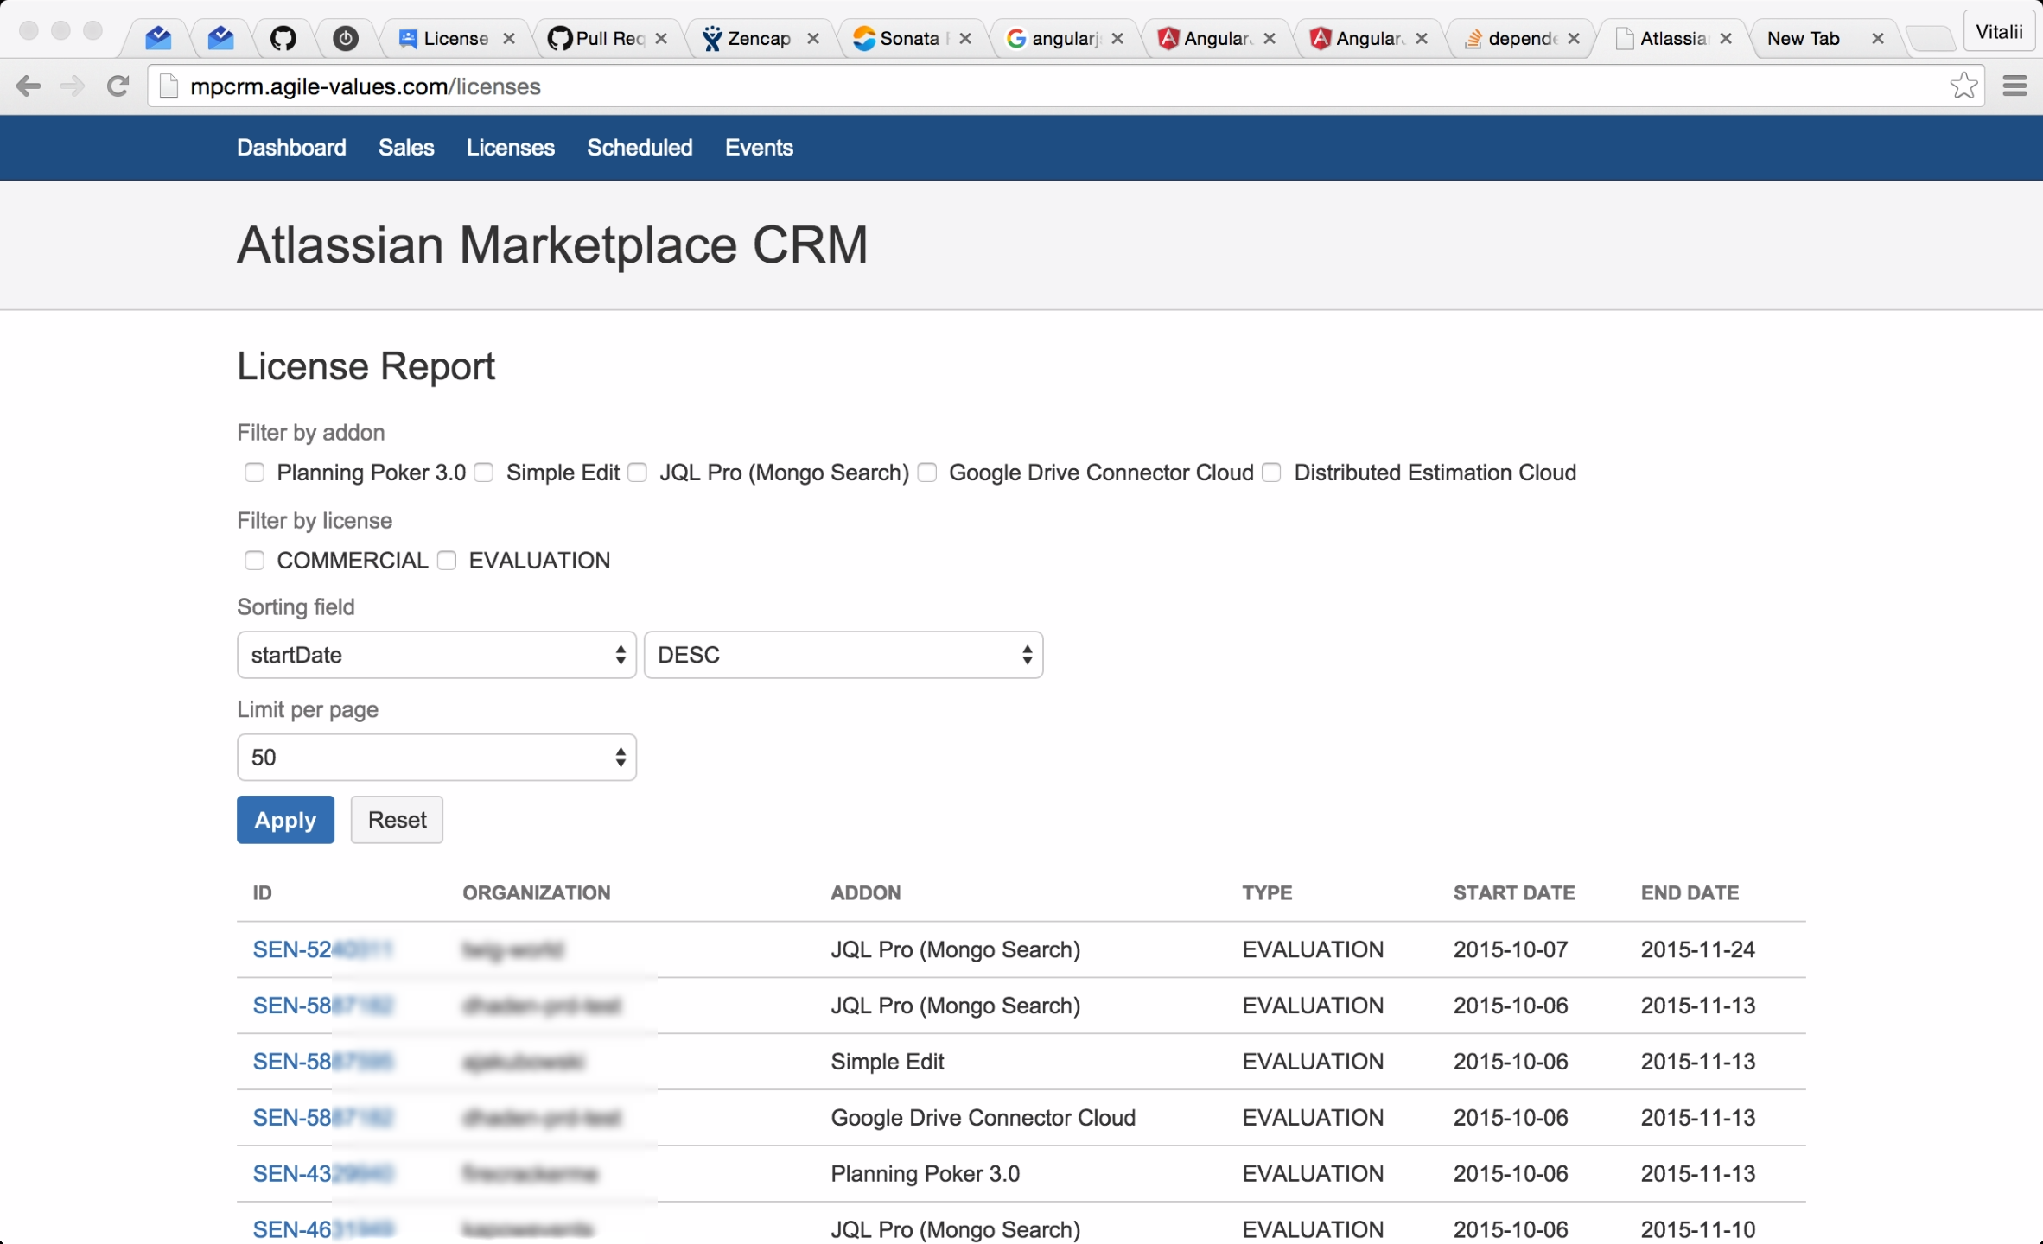Tick the COMMERCIAL license checkbox
The height and width of the screenshot is (1244, 2043).
pos(254,561)
